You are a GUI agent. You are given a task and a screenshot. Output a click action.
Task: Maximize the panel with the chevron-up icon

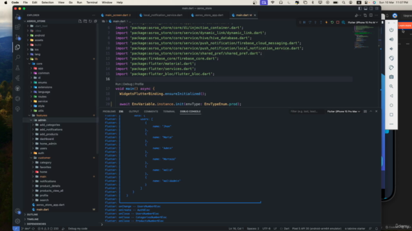[x=371, y=112]
